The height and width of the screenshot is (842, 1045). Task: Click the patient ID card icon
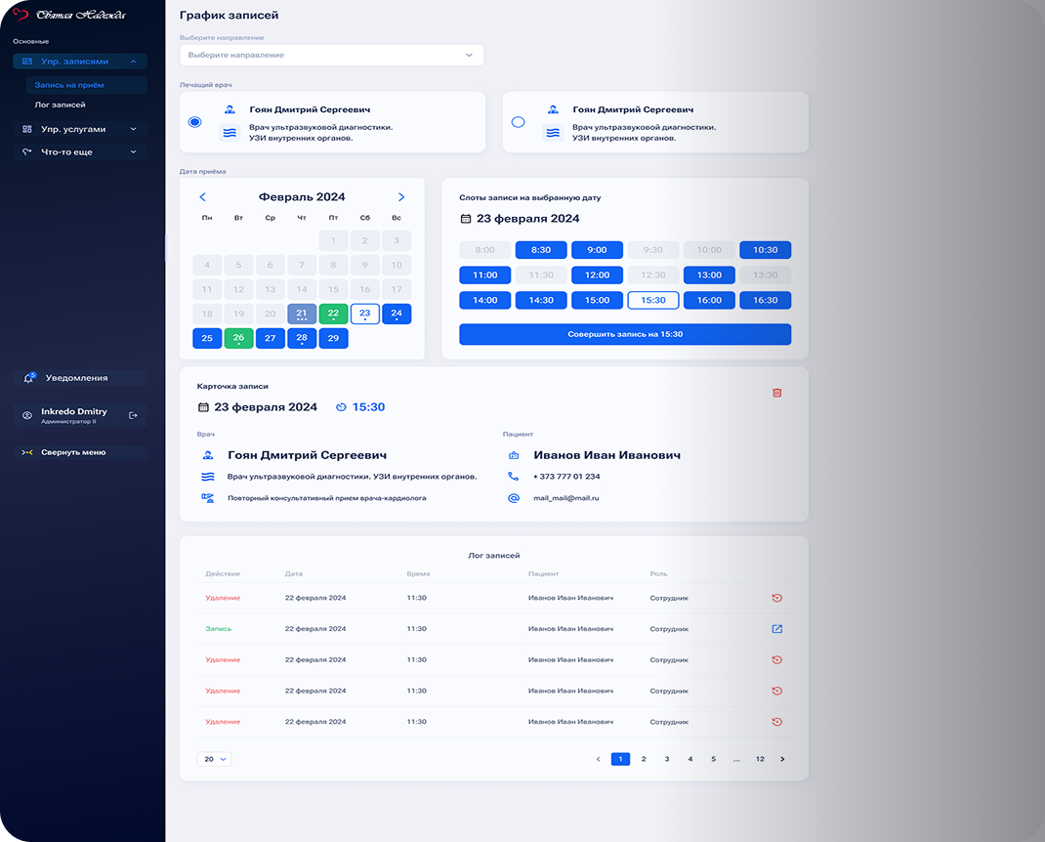point(513,455)
